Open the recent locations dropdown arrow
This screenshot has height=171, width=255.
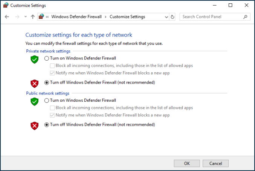[x=26, y=17]
